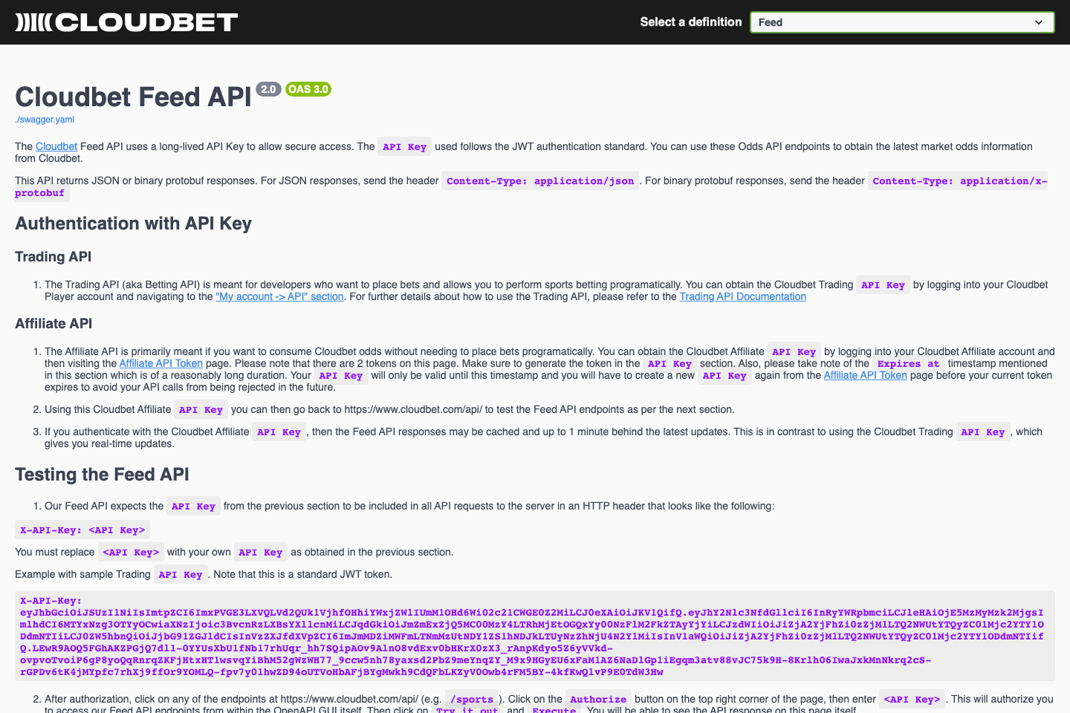Open the definition selector dropdown
Viewport: 1070px width, 713px height.
coord(902,22)
